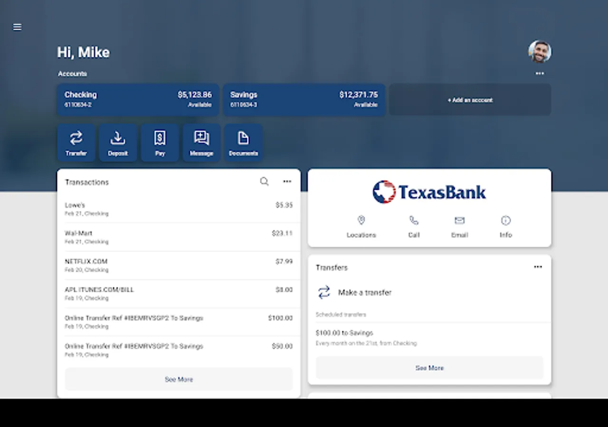Tap the Transfer quick action

(76, 143)
